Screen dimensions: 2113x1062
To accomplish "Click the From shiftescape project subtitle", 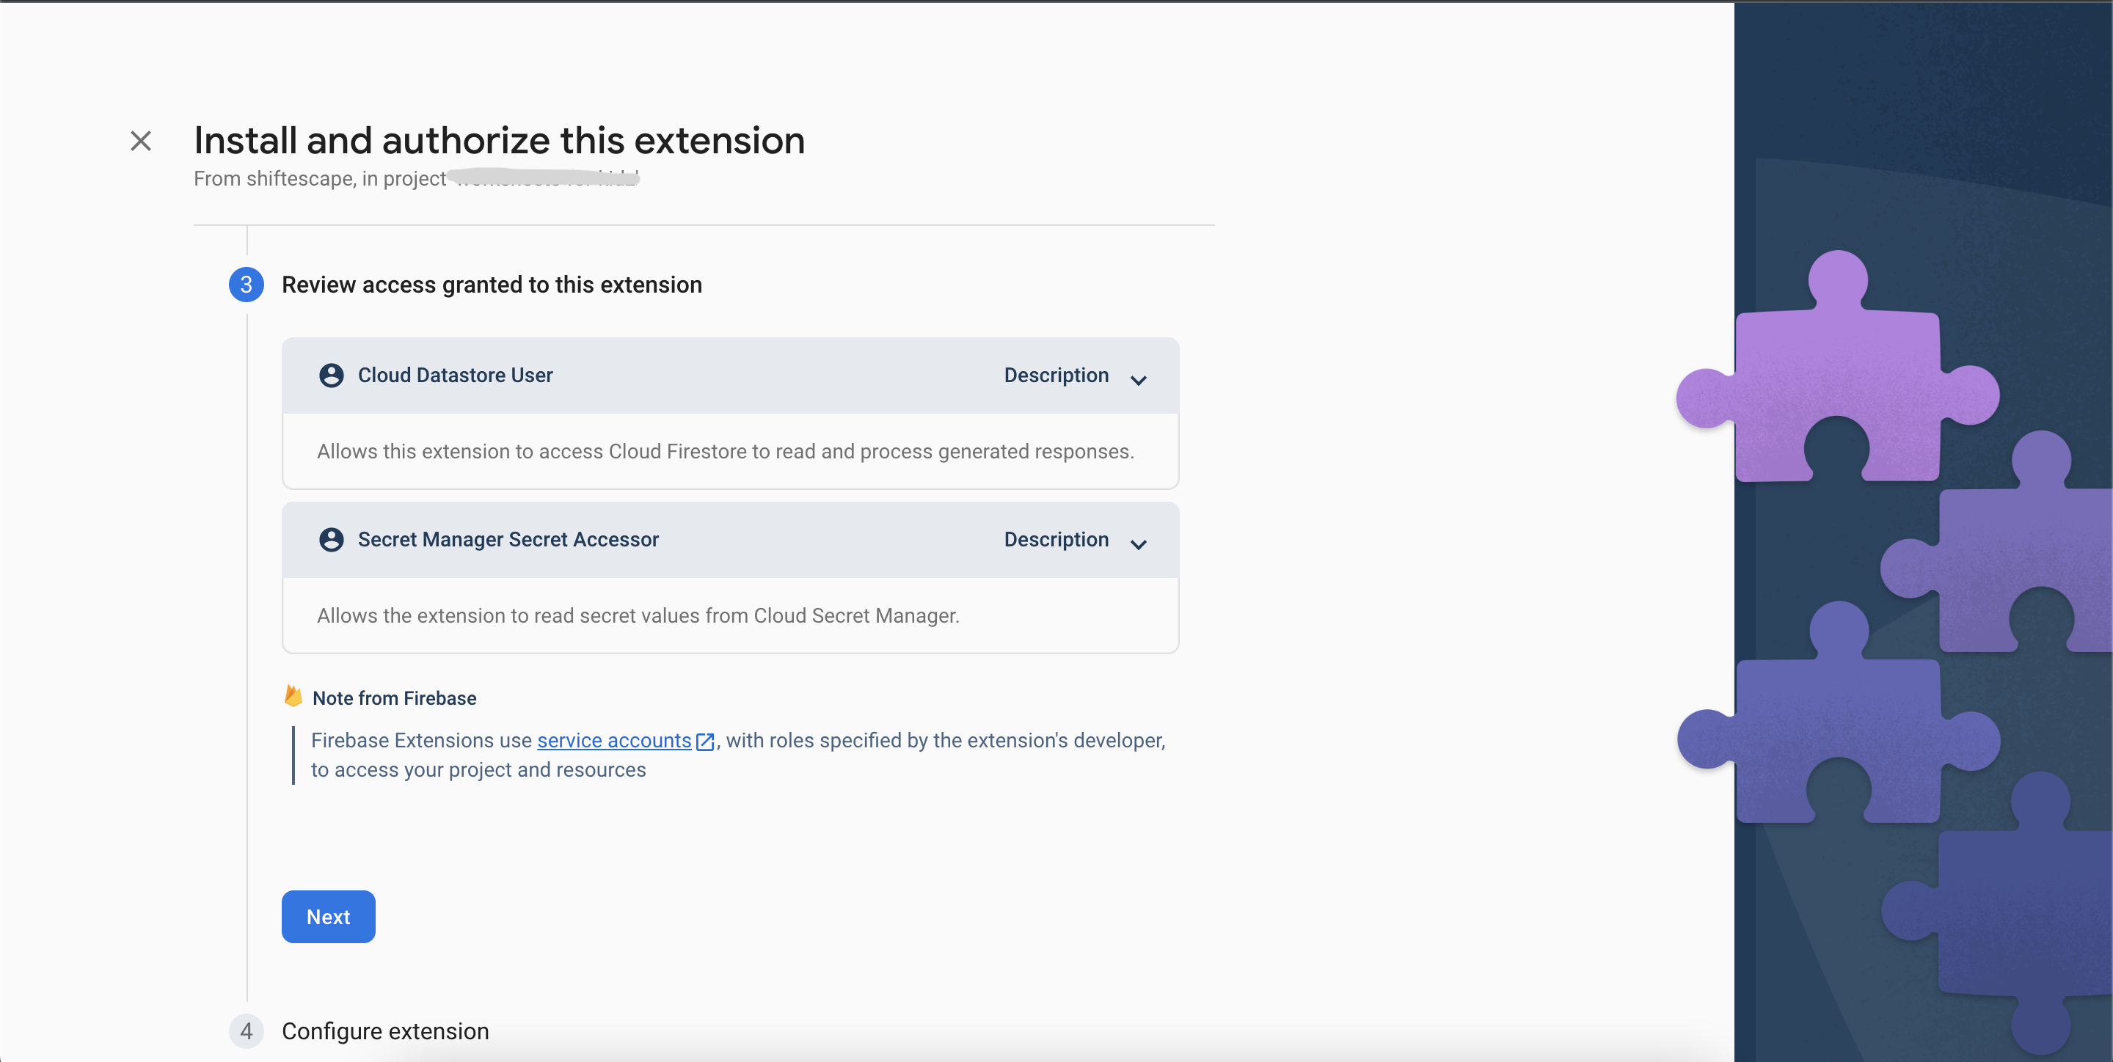I will click(x=417, y=179).
